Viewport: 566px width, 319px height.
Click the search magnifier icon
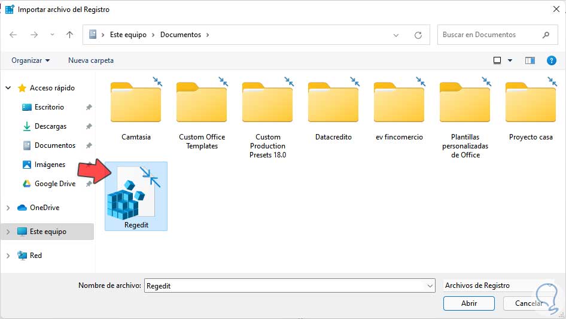pyautogui.click(x=546, y=35)
